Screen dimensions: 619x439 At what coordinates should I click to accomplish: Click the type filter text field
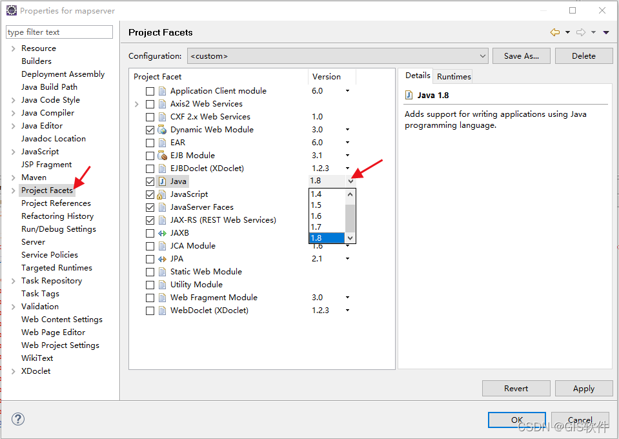(x=59, y=32)
